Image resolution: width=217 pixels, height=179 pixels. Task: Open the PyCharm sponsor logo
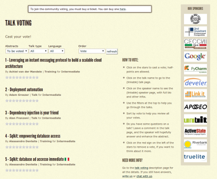tap(195, 69)
